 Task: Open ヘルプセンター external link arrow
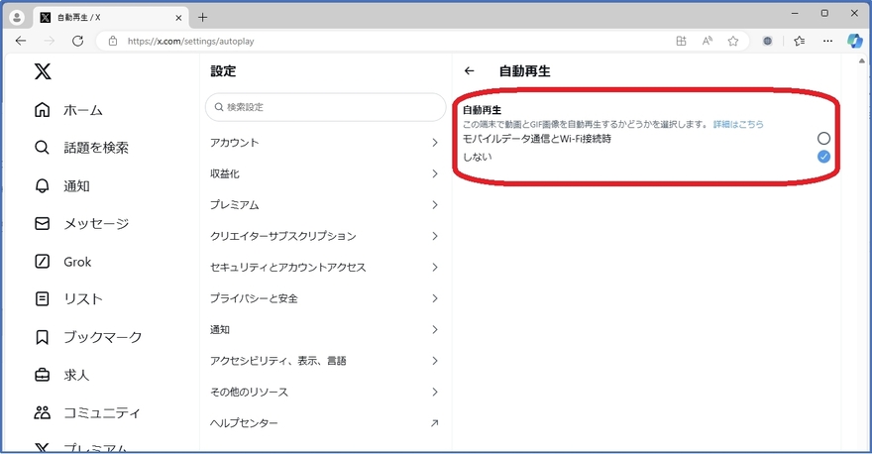(435, 423)
